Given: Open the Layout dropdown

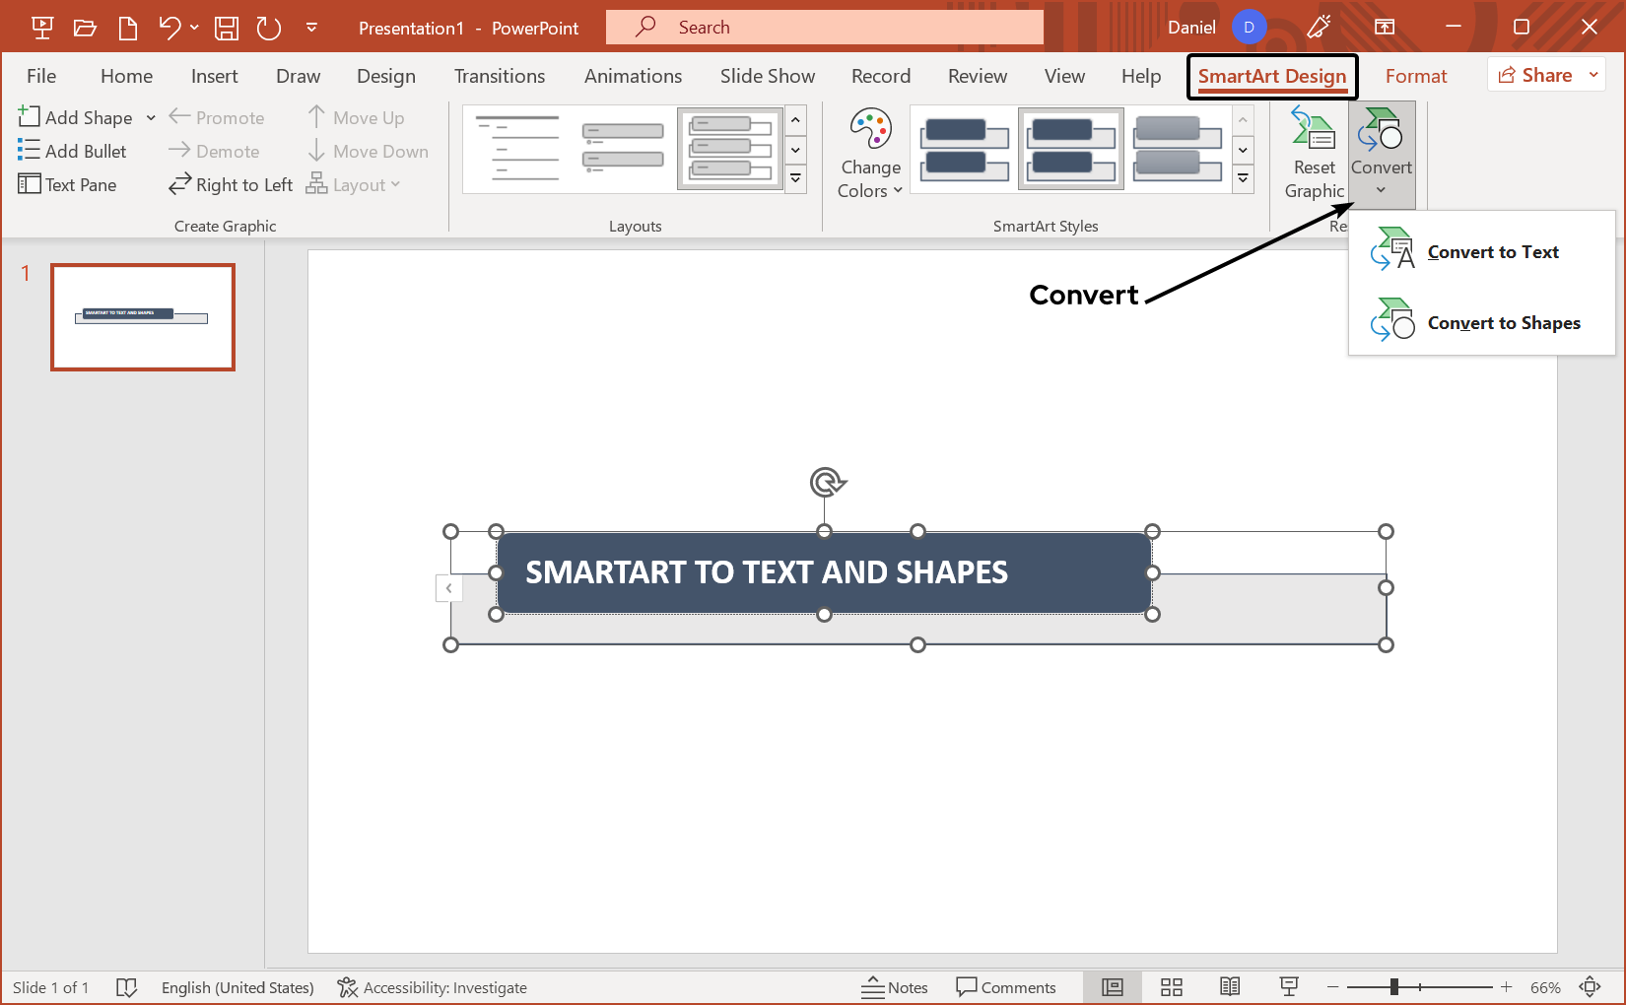Looking at the screenshot, I should click(x=353, y=184).
